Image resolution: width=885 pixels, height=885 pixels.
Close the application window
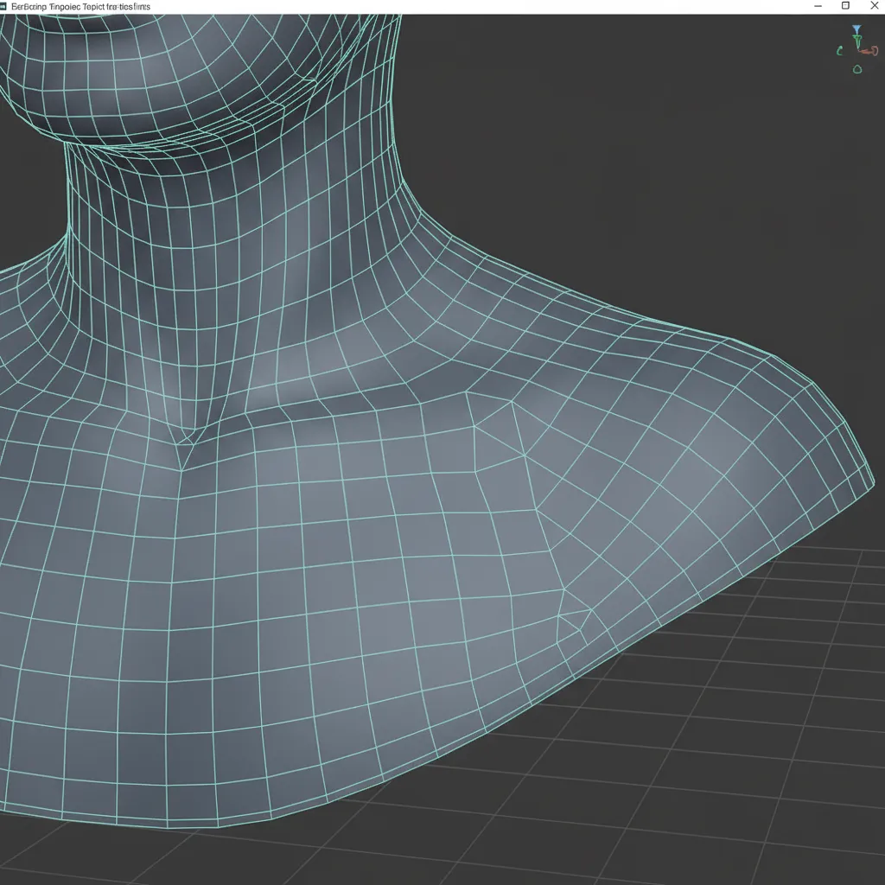point(875,6)
